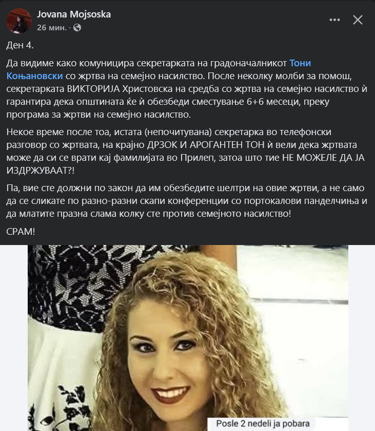Click the word 'Прилеп' in the post text

[198, 158]
